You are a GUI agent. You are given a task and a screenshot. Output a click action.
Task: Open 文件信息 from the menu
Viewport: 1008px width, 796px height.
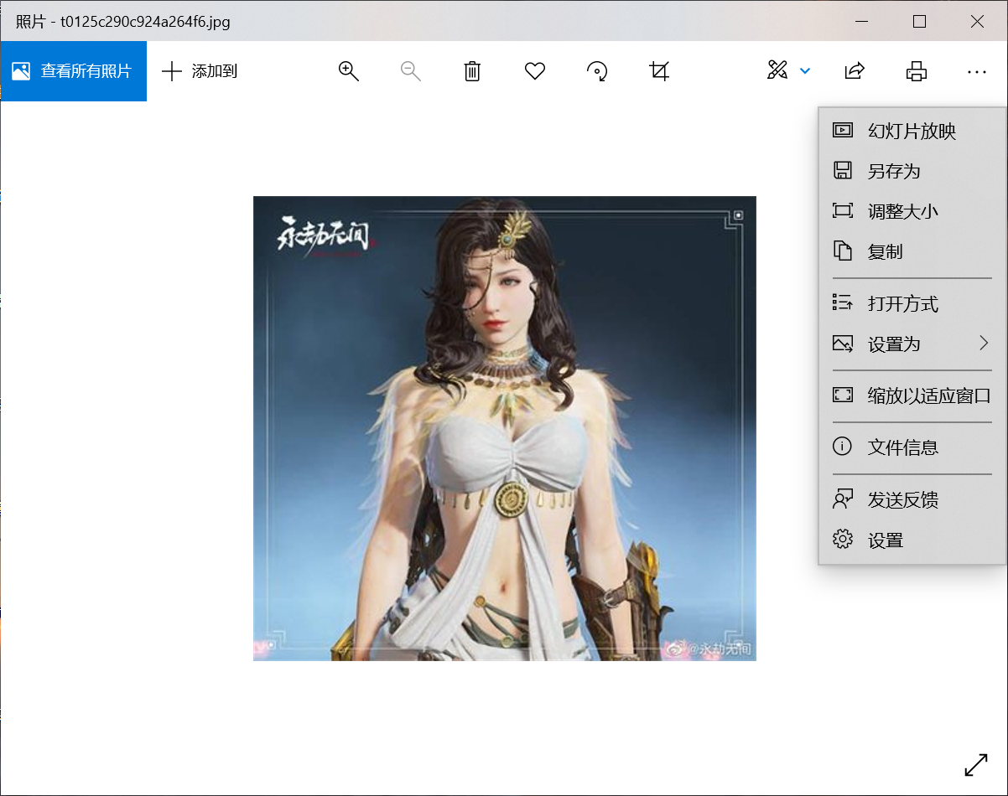point(912,447)
